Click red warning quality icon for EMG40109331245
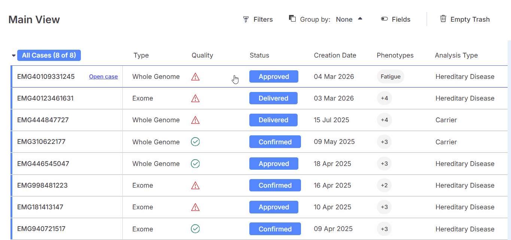This screenshot has width=511, height=240. [195, 77]
